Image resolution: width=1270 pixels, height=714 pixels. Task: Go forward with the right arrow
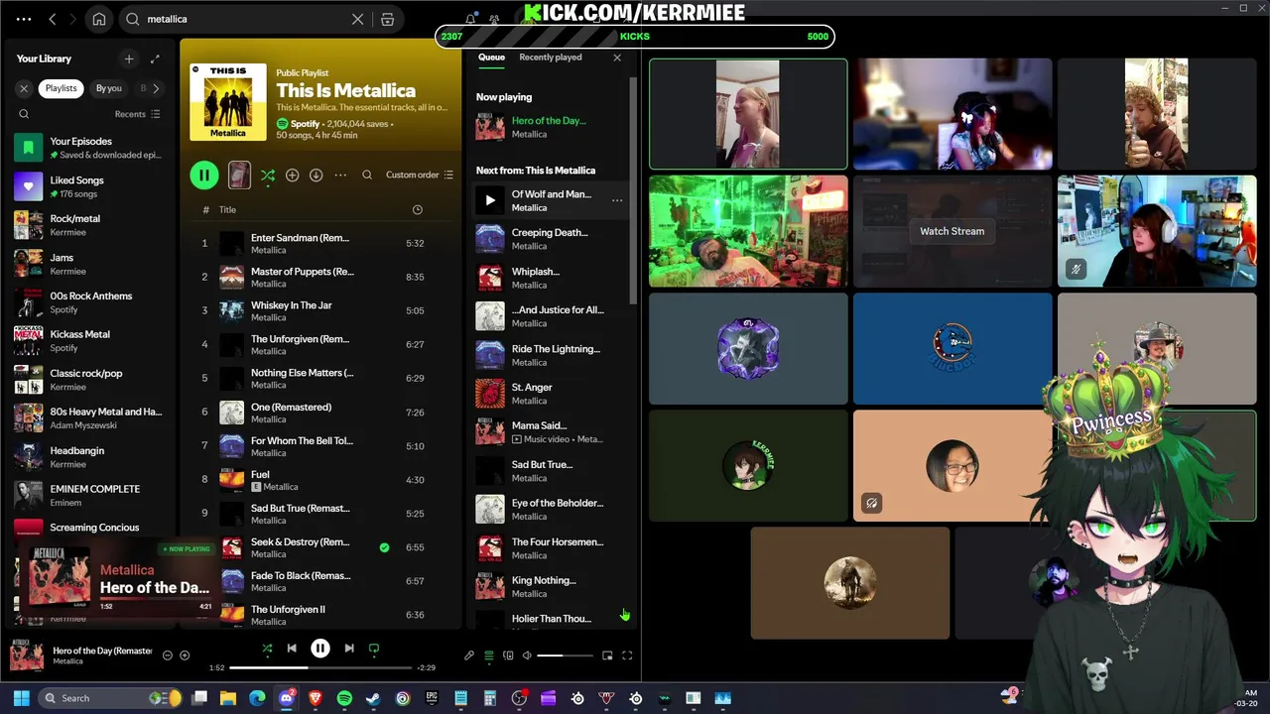coord(74,19)
